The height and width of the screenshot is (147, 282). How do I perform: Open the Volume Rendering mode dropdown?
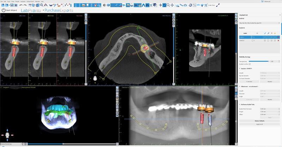11,144
